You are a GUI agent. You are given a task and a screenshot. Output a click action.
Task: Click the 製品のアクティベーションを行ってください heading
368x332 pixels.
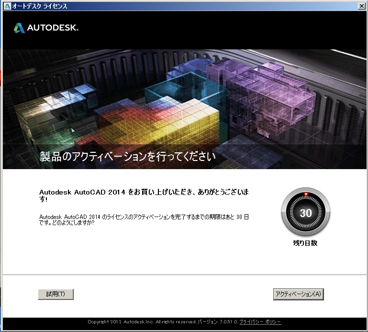point(127,157)
